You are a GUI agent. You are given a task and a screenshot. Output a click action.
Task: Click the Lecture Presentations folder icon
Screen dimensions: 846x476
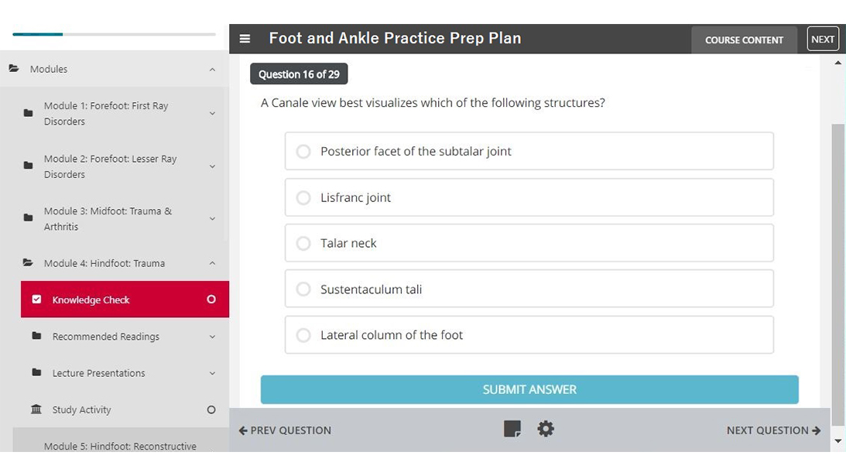point(36,373)
